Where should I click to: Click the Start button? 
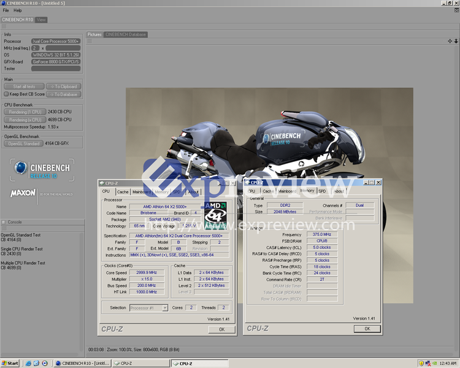click(10, 363)
